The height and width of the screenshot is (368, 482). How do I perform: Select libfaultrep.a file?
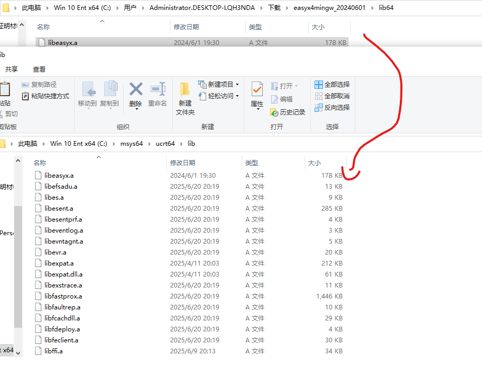62,307
